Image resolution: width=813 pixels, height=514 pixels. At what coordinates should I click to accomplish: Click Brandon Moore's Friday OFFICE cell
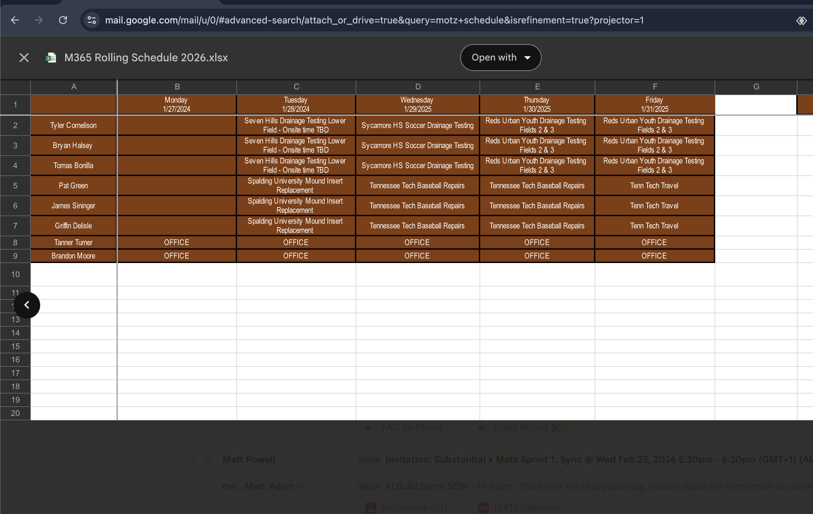click(655, 256)
